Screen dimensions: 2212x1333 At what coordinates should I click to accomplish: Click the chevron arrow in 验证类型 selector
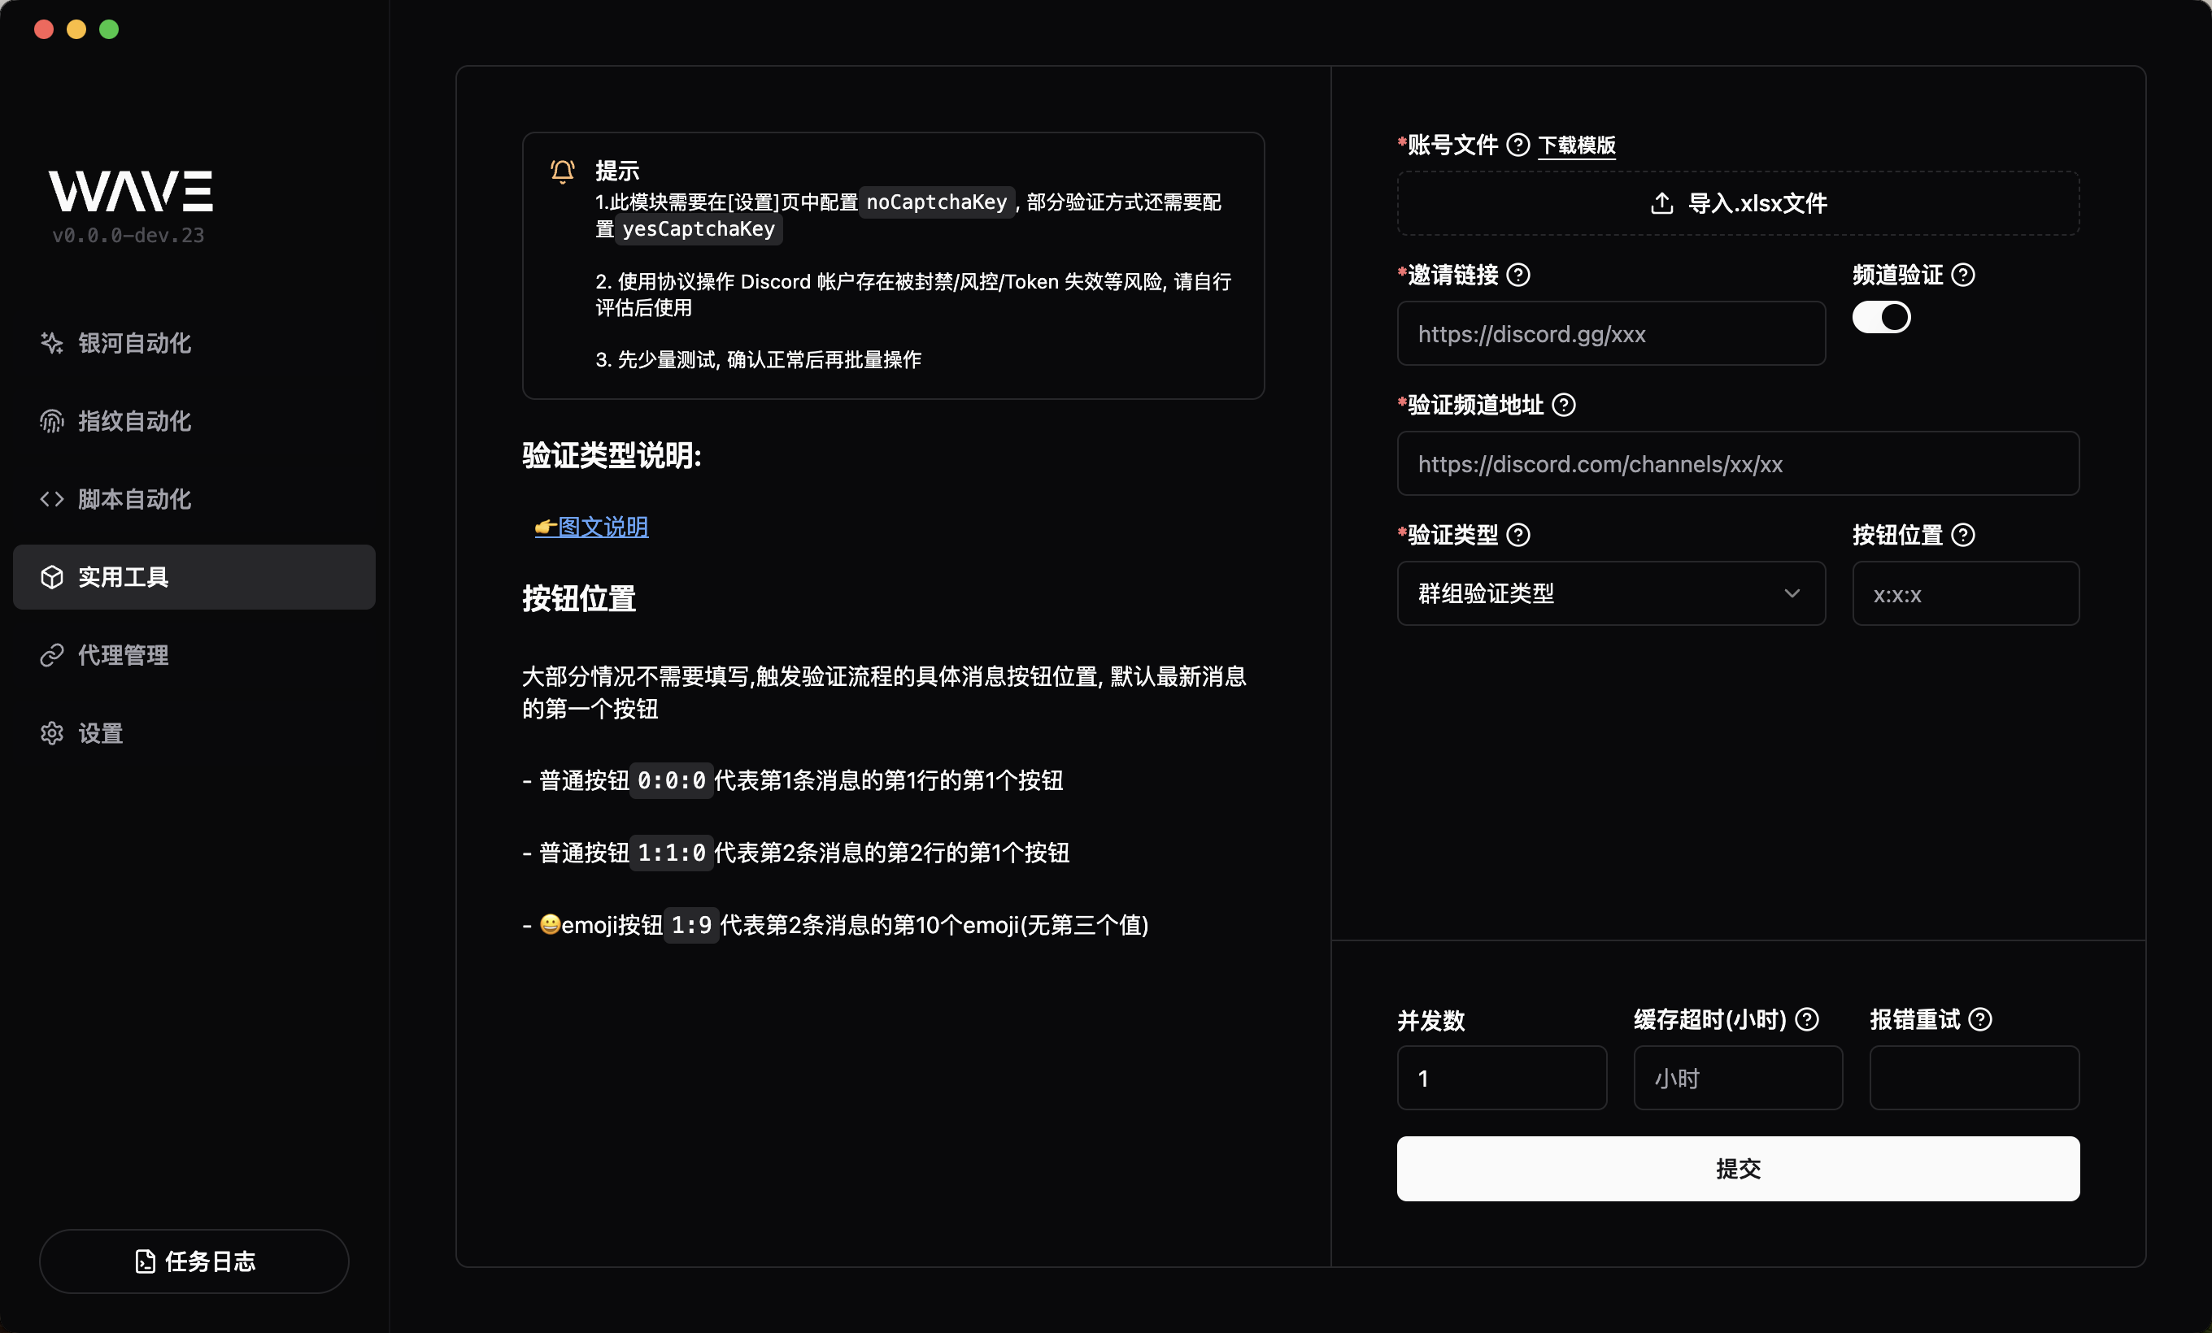[1791, 593]
